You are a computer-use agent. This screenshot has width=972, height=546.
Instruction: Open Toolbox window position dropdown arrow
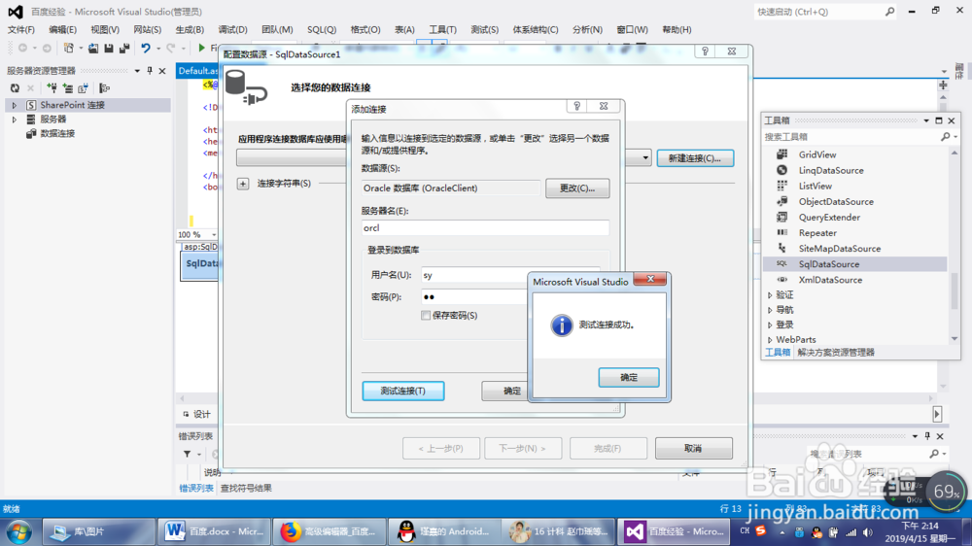pyautogui.click(x=926, y=120)
